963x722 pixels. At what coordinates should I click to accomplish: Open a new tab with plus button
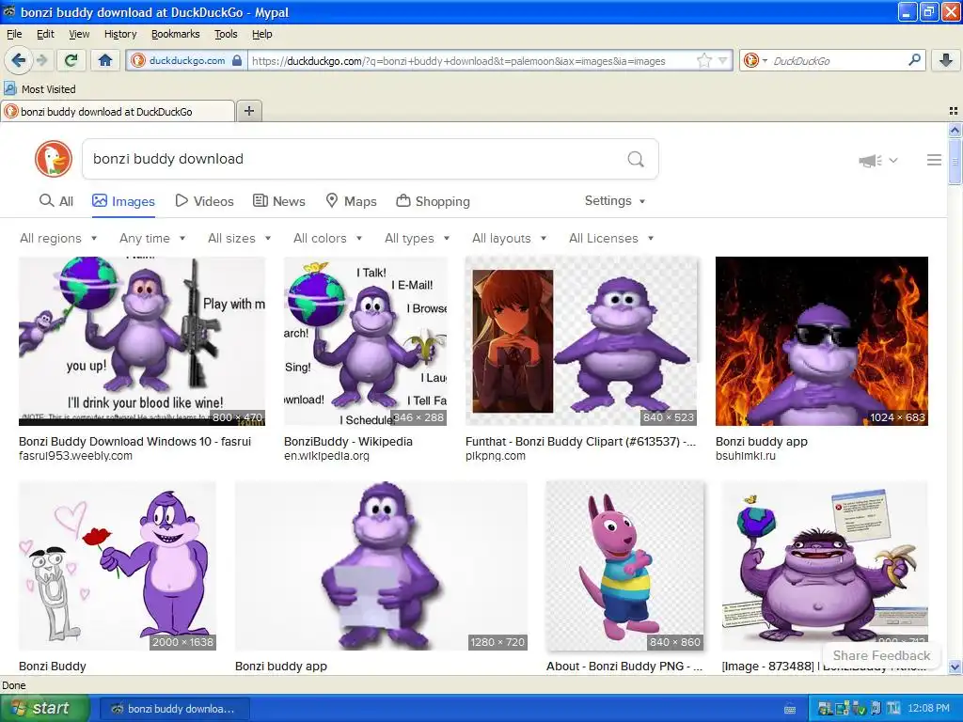tap(248, 111)
